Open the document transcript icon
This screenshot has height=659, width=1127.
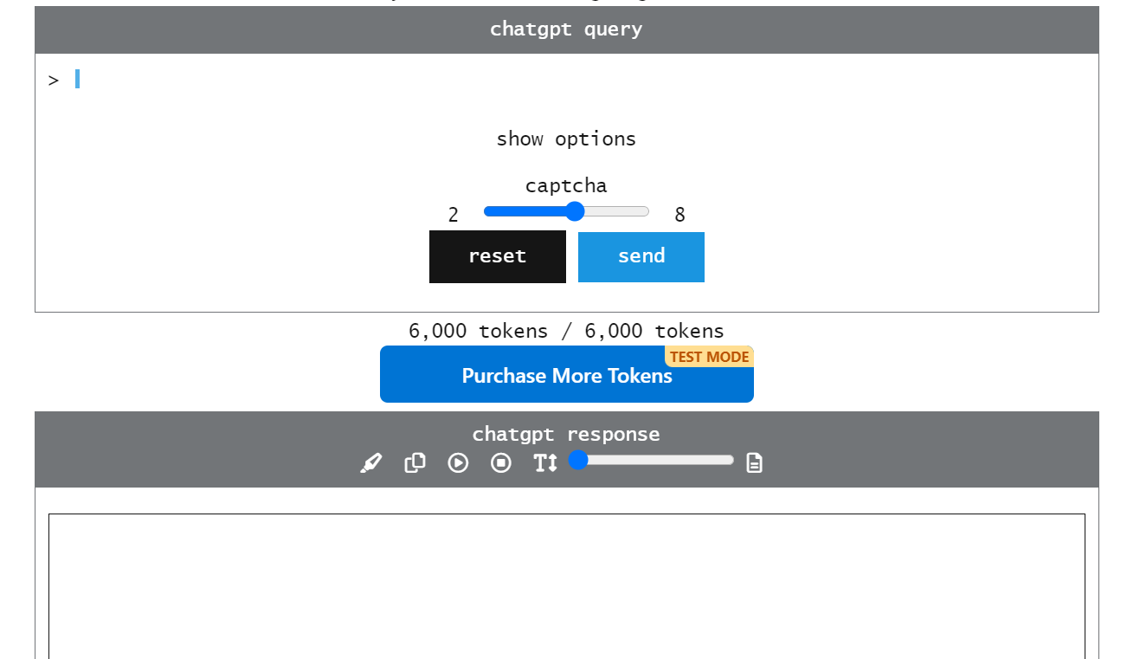[x=754, y=462]
